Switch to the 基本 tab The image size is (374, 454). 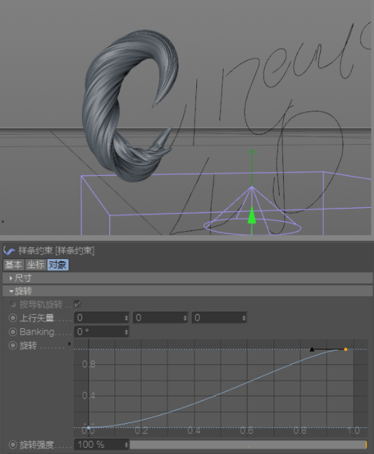click(14, 265)
